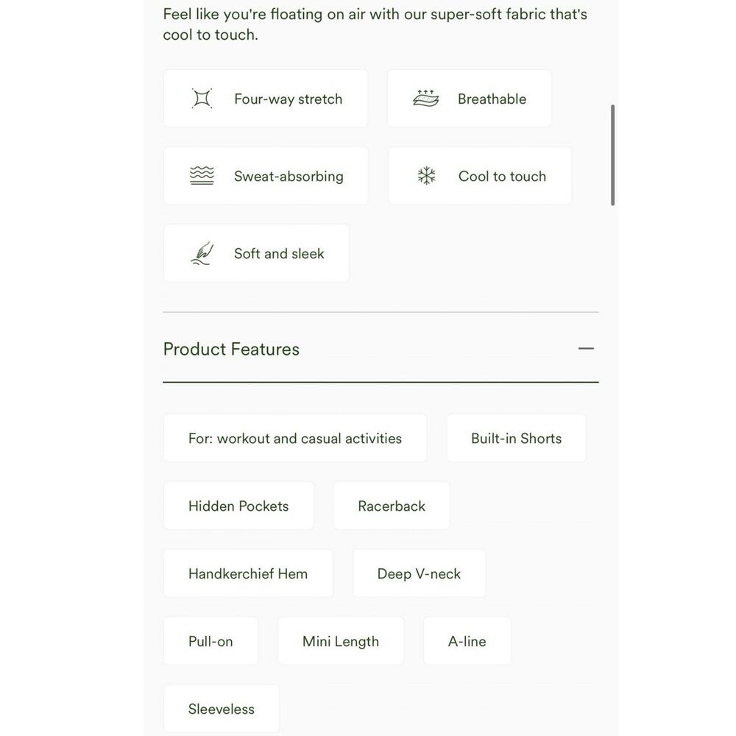Click the four-way stretch icon
The height and width of the screenshot is (736, 736).
pos(202,99)
